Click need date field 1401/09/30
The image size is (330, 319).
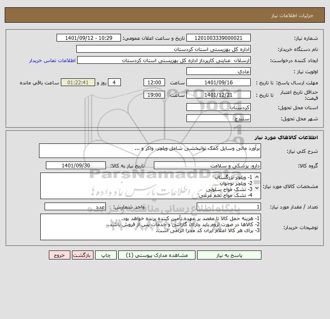(x=76, y=165)
